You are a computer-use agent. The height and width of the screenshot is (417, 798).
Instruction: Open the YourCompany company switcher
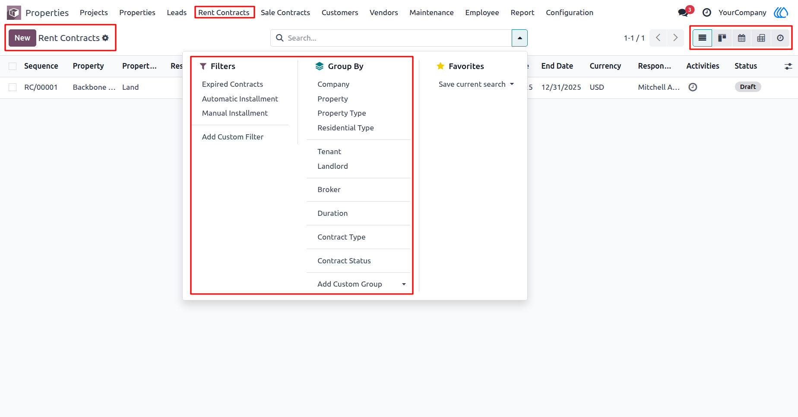(742, 13)
